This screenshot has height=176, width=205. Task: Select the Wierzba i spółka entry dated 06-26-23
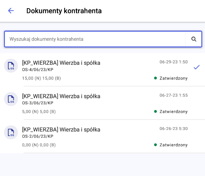click(102, 136)
